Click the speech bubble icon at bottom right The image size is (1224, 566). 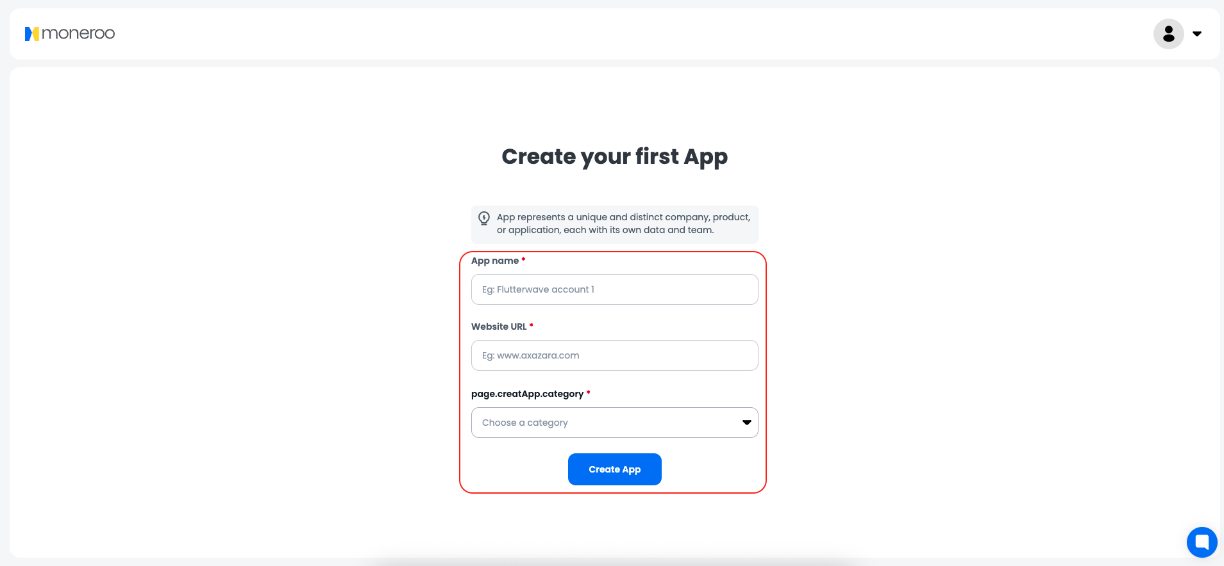[x=1202, y=542]
